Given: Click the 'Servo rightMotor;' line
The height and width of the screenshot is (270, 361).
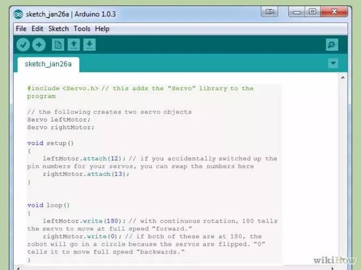Looking at the screenshot, I should [61, 127].
